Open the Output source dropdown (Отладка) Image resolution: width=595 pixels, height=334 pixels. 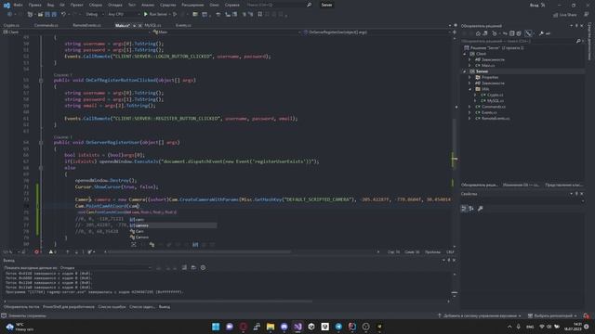point(106,268)
